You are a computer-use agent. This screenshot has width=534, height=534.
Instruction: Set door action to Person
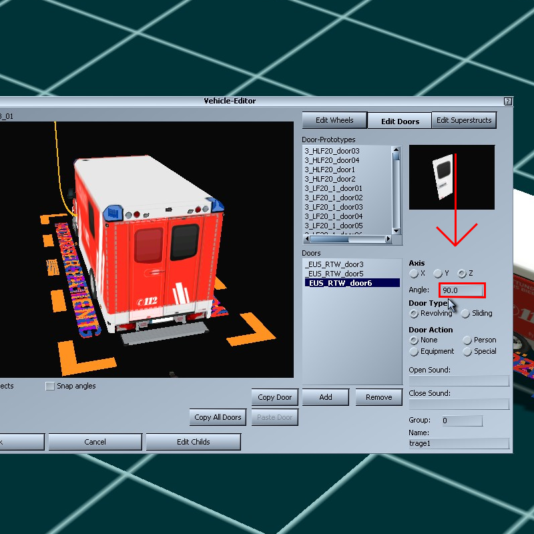pyautogui.click(x=467, y=340)
